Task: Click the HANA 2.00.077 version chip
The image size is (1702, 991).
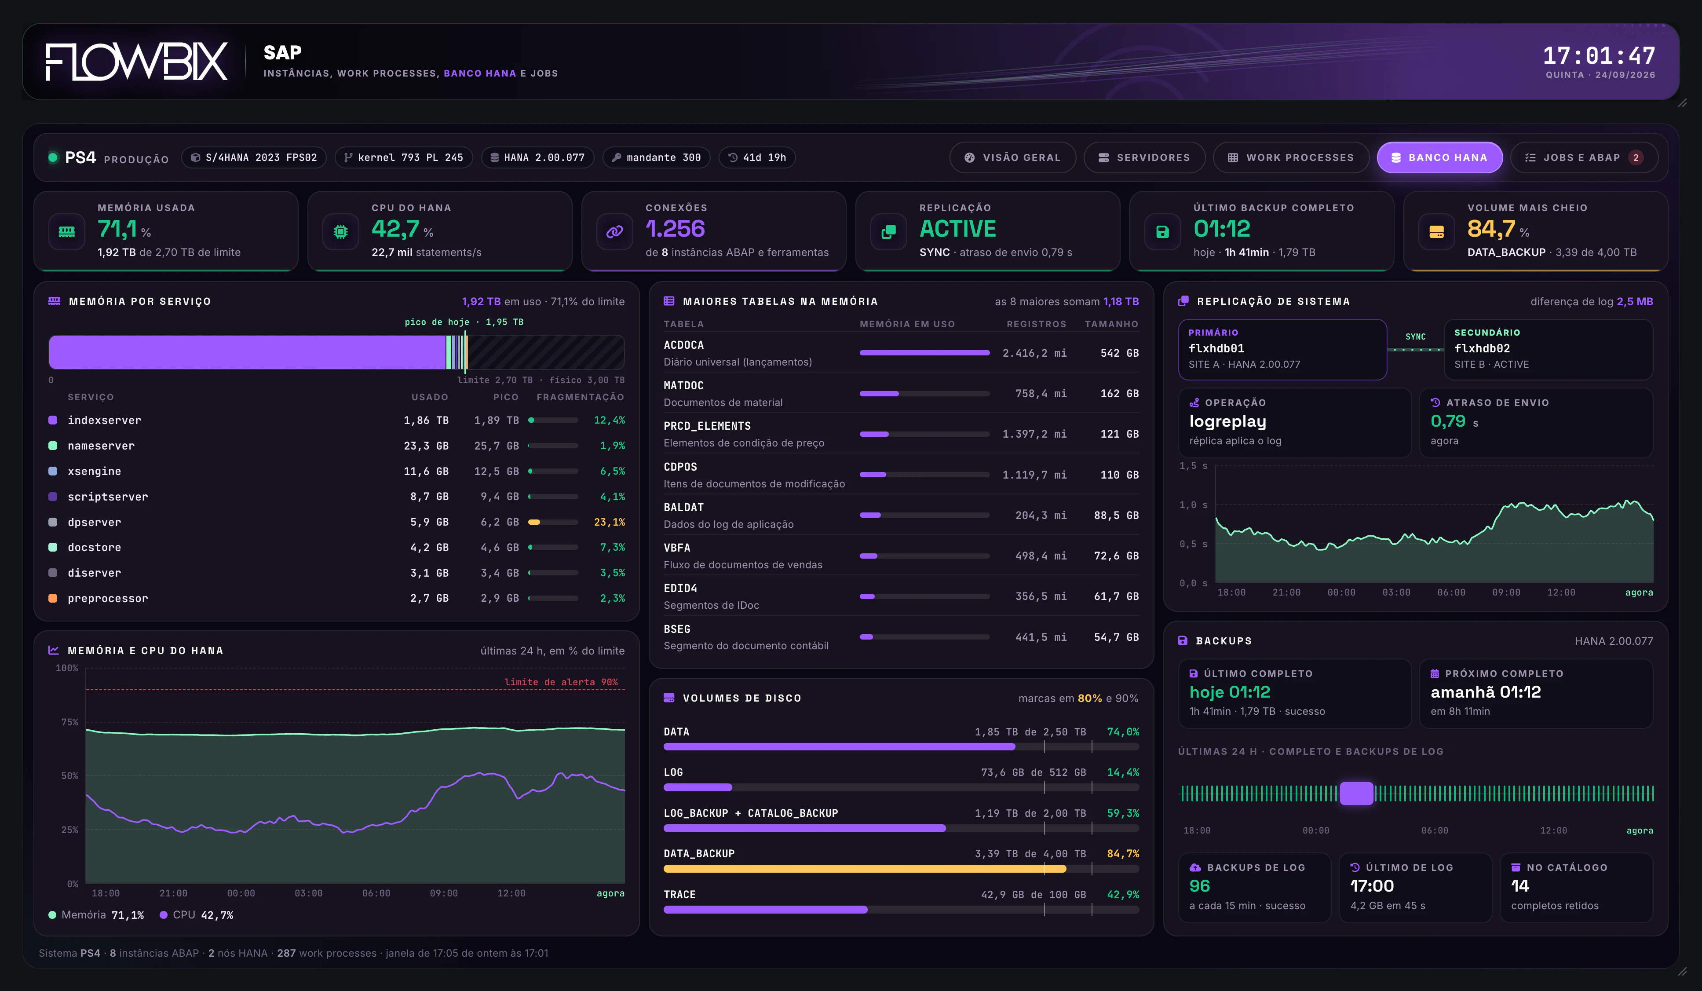Action: (537, 157)
